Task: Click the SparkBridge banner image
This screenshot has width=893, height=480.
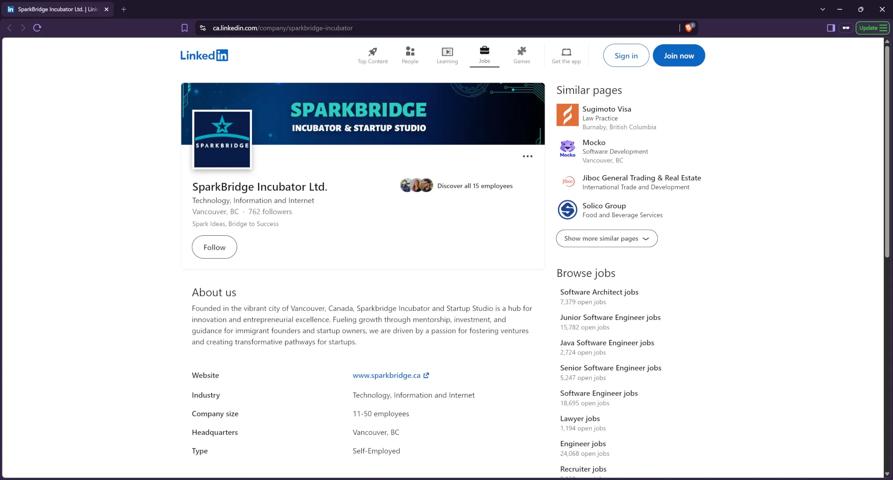Action: pos(363,113)
